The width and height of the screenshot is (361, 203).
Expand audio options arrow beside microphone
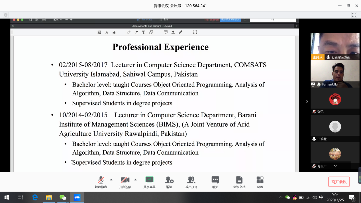click(x=111, y=180)
